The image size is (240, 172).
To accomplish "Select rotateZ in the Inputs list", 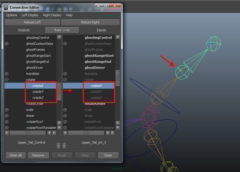I will [x=96, y=97].
